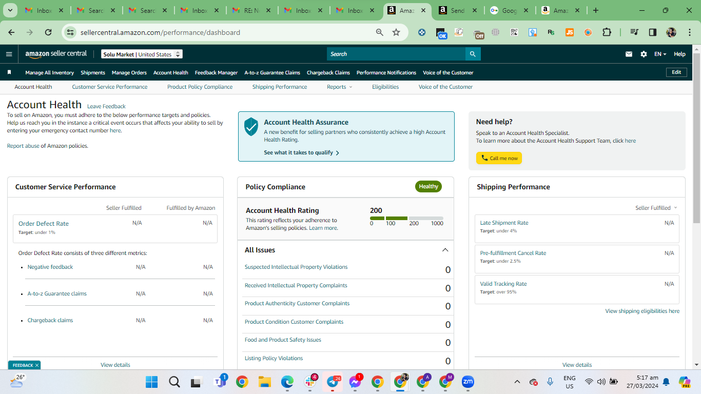Open a new browser tab with plus
This screenshot has width=701, height=394.
(596, 10)
